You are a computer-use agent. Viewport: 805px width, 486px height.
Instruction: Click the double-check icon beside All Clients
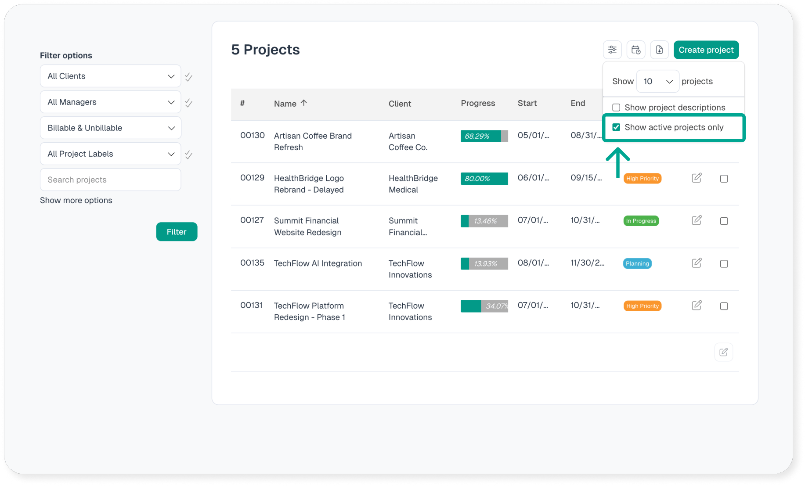[x=189, y=77]
